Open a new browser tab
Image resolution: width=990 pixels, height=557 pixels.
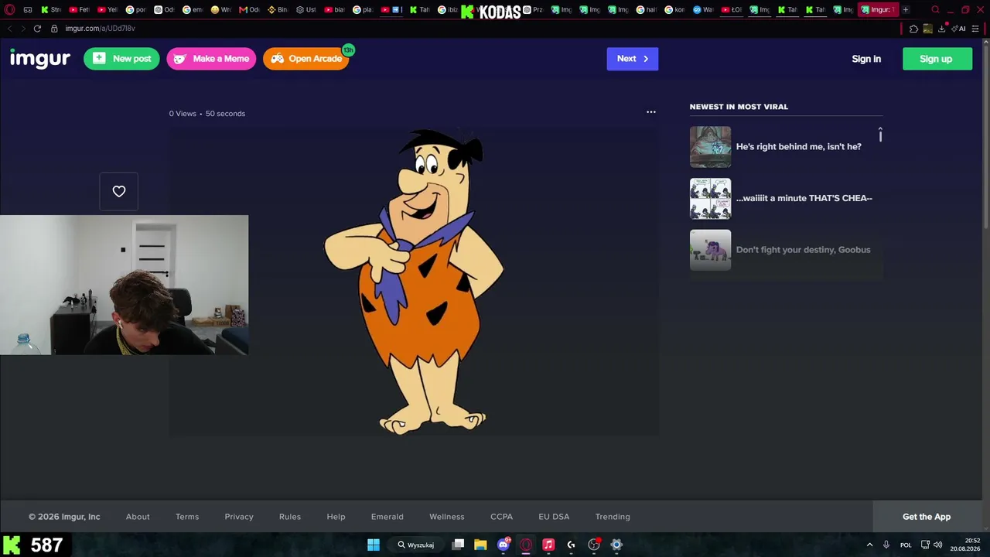click(906, 10)
